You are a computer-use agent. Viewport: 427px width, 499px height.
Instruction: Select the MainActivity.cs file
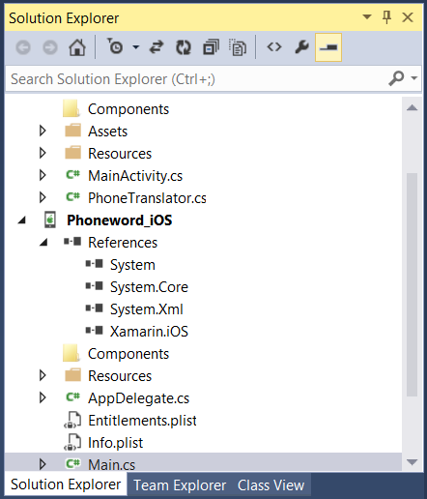tap(135, 176)
